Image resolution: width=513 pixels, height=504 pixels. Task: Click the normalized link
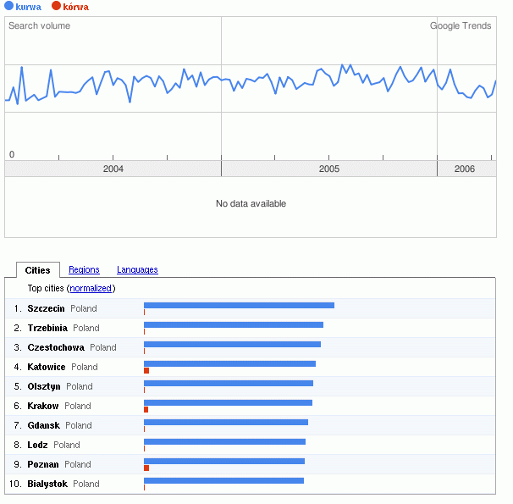tap(91, 289)
